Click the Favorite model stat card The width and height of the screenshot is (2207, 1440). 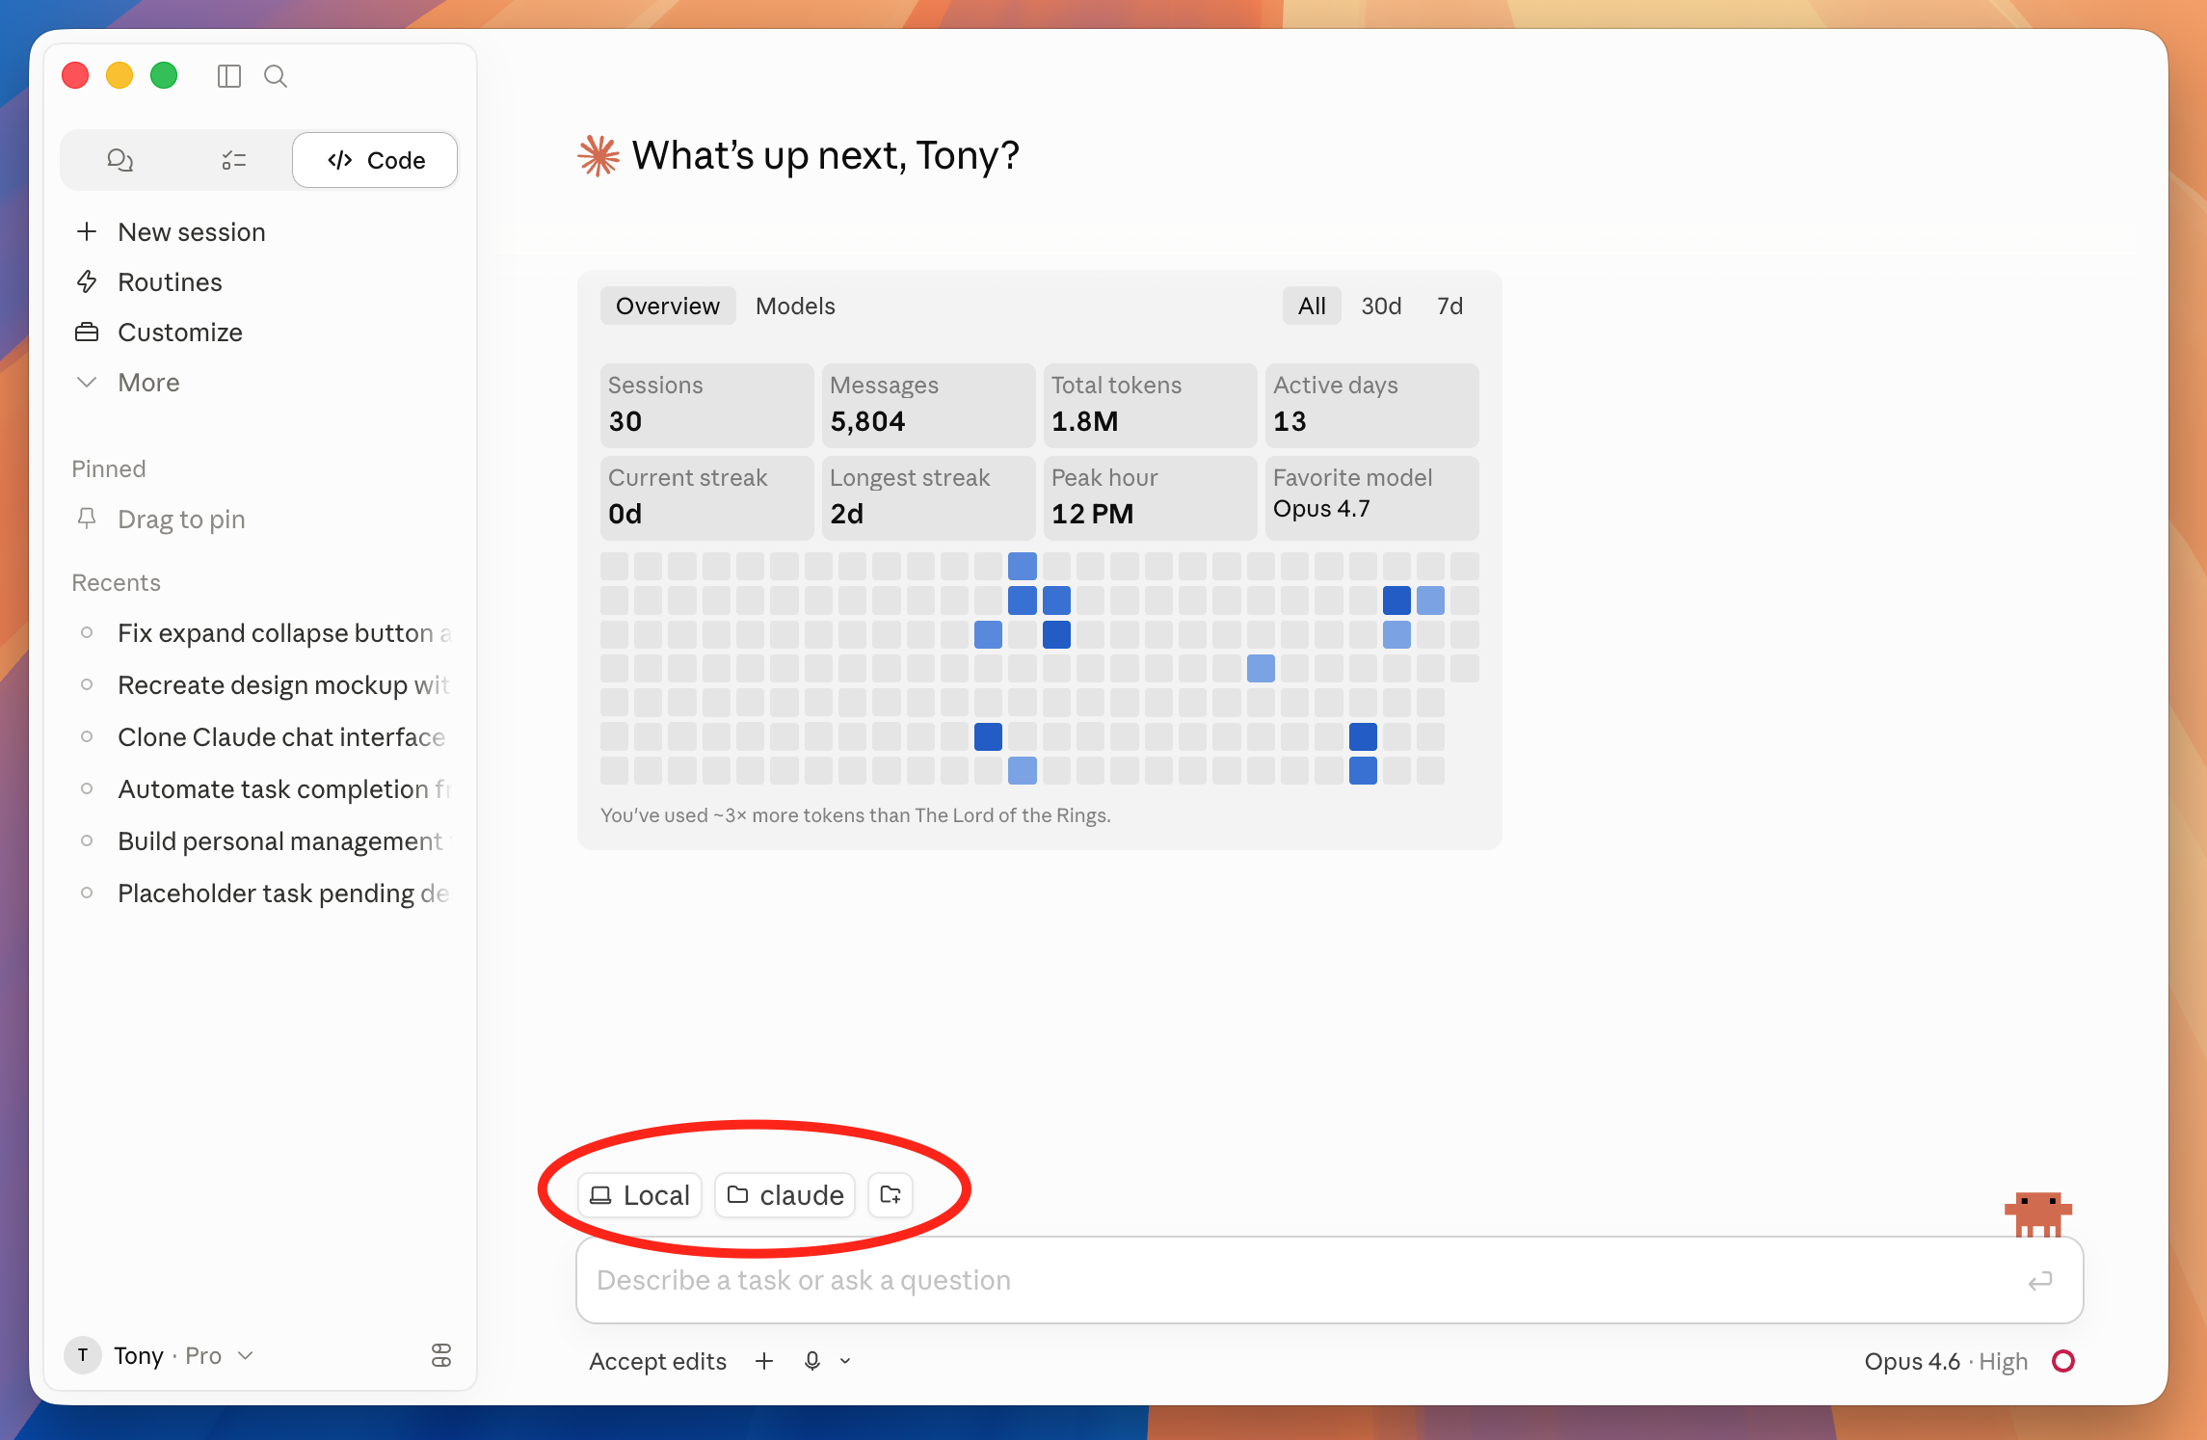coord(1371,498)
